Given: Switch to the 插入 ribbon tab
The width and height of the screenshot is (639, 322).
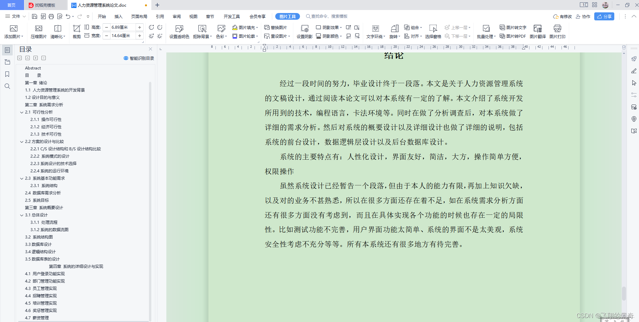Looking at the screenshot, I should point(119,16).
